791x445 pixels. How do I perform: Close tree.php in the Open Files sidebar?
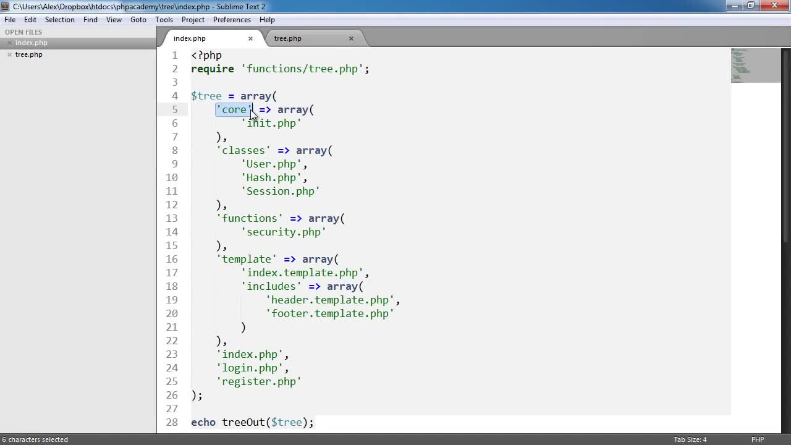pyautogui.click(x=9, y=55)
